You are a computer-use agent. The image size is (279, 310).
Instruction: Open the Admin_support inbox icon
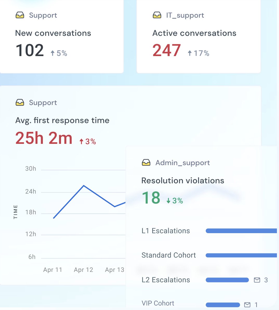(x=146, y=163)
